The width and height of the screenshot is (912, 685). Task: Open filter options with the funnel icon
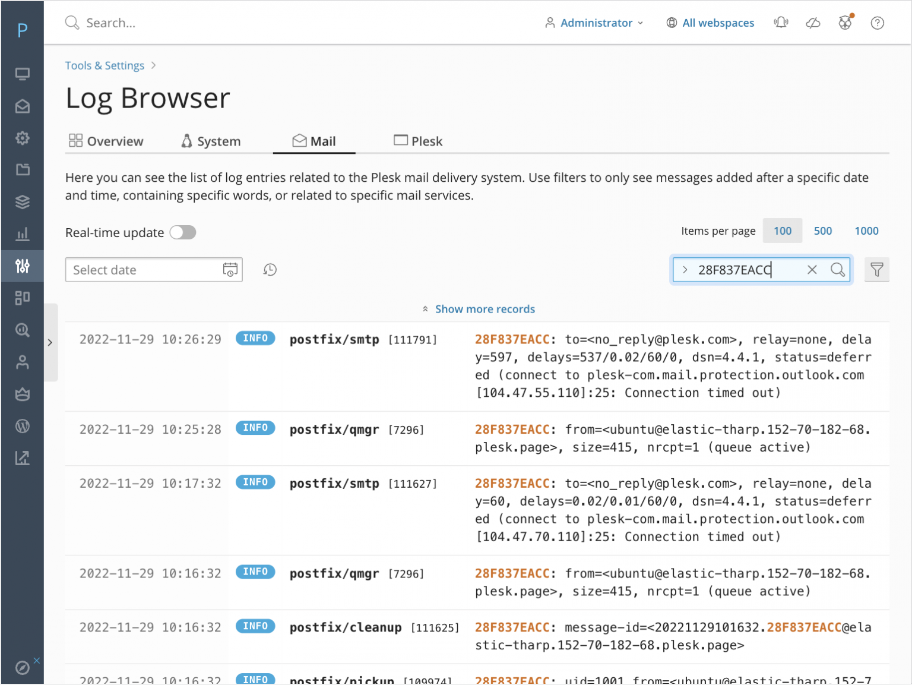878,270
